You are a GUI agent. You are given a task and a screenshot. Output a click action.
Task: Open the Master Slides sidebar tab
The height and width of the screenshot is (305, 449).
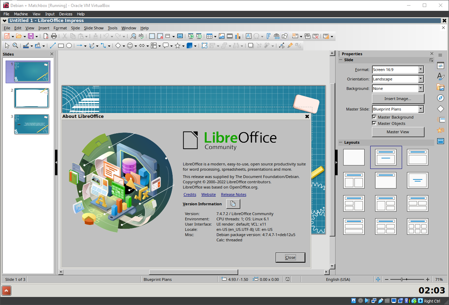[x=441, y=141]
